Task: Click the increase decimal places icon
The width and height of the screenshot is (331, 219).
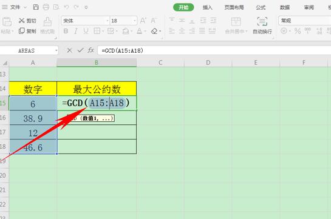Action: (x=319, y=31)
